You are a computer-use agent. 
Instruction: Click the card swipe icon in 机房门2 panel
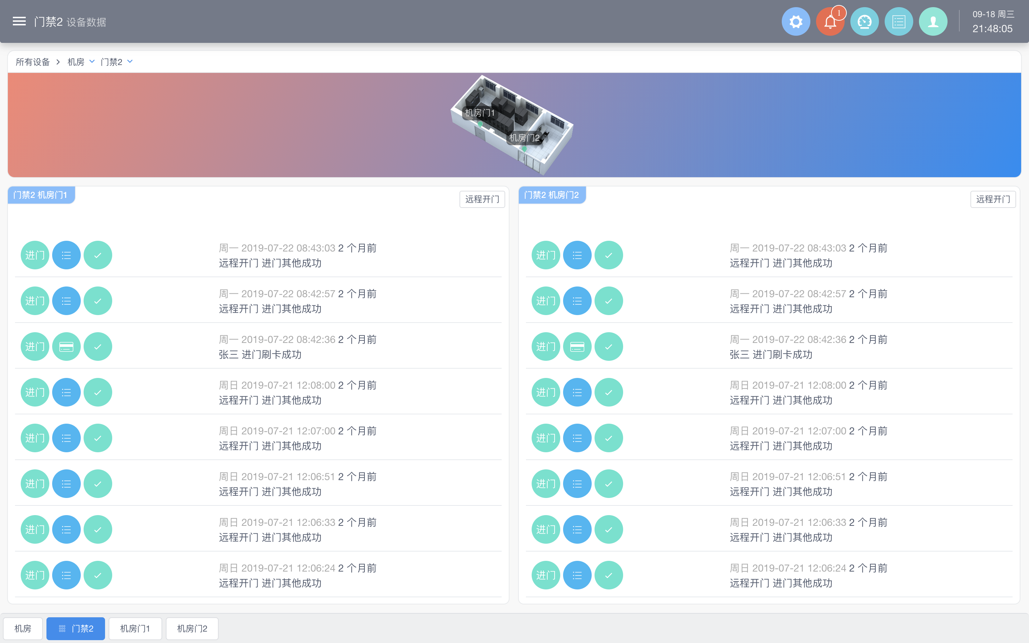tap(577, 347)
